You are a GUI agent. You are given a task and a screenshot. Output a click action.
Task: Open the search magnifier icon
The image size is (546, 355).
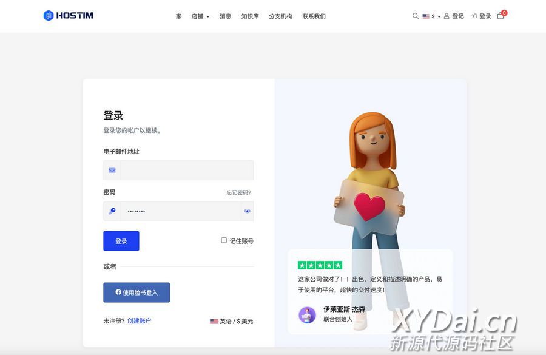tap(415, 16)
